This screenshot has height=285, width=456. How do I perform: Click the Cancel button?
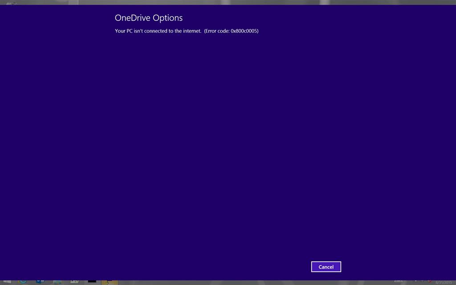pyautogui.click(x=326, y=266)
